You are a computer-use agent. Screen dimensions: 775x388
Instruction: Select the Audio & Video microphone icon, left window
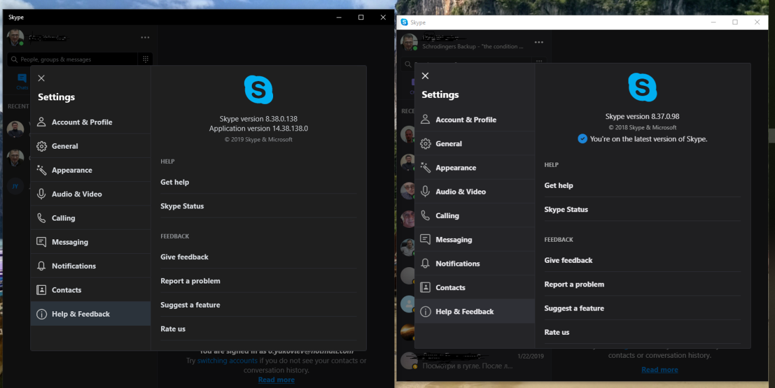point(41,194)
